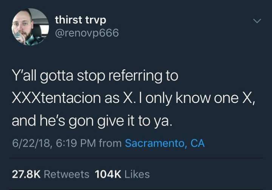The height and width of the screenshot is (190, 272).
Task: Open the Sacramento, CA location link
Action: (165, 143)
